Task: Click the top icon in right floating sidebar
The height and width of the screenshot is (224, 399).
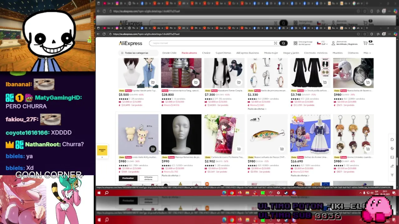Action: point(392,139)
